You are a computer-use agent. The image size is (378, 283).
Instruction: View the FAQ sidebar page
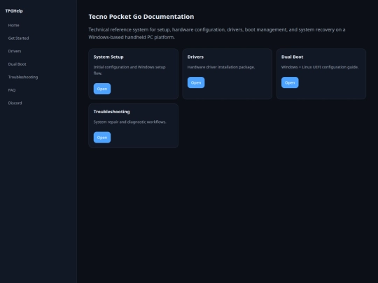12,90
